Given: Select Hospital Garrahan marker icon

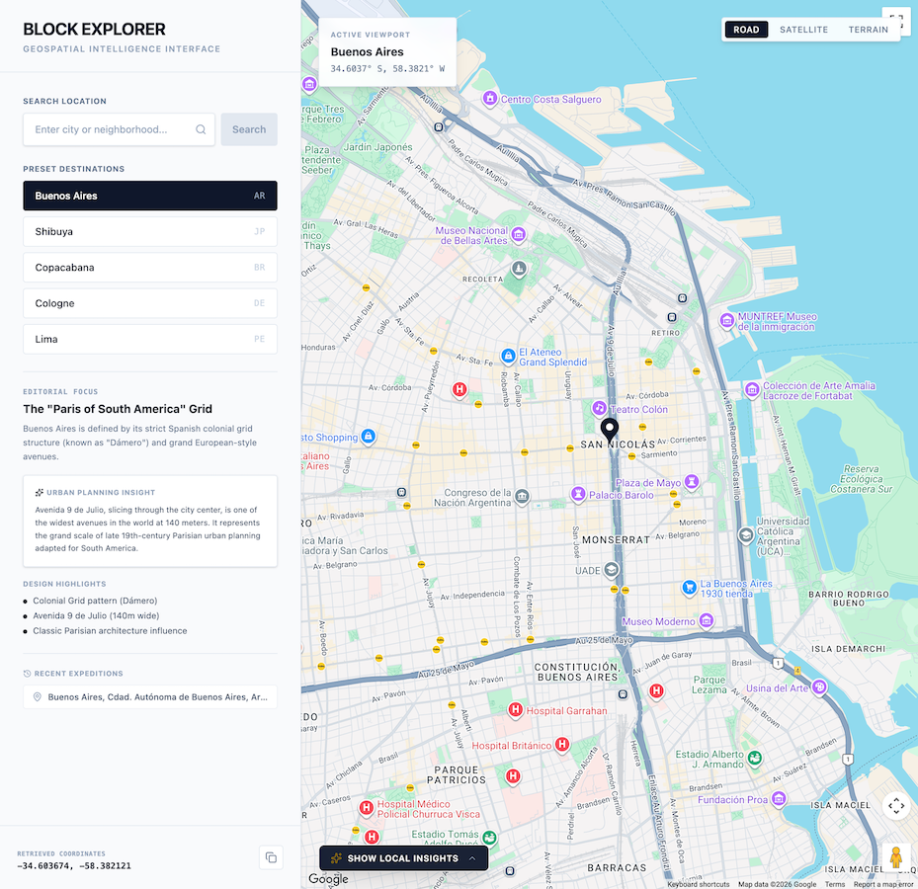Looking at the screenshot, I should coord(515,709).
